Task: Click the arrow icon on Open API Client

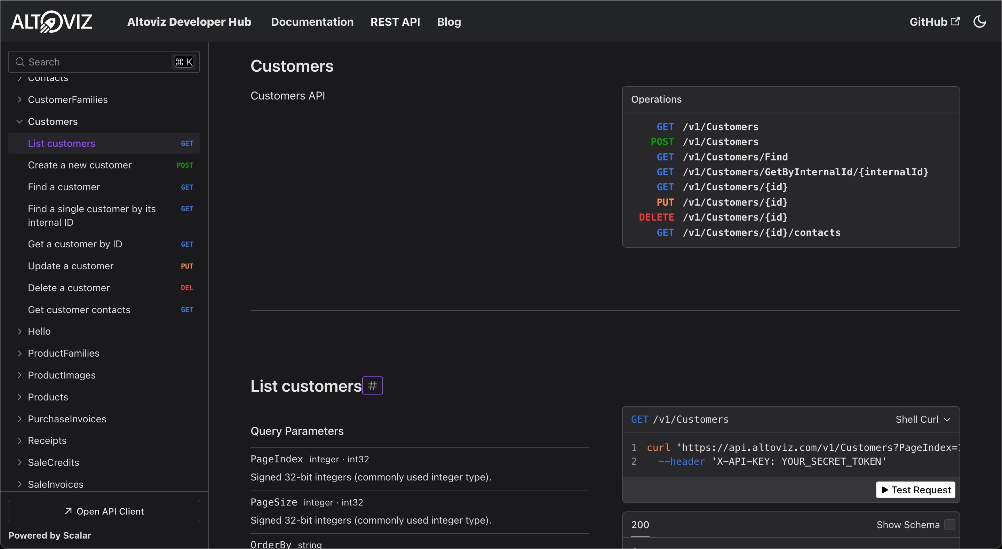Action: (x=68, y=511)
